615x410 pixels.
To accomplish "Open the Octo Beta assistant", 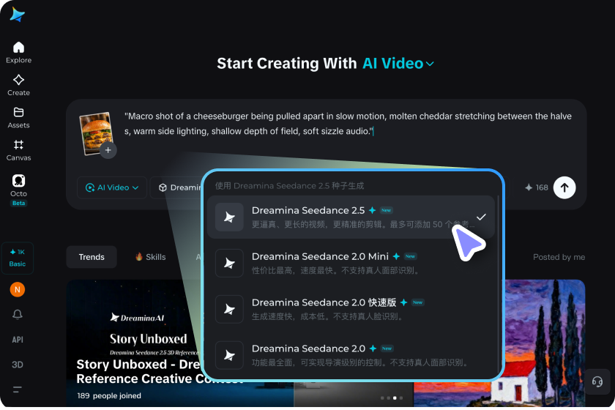I will pyautogui.click(x=18, y=190).
